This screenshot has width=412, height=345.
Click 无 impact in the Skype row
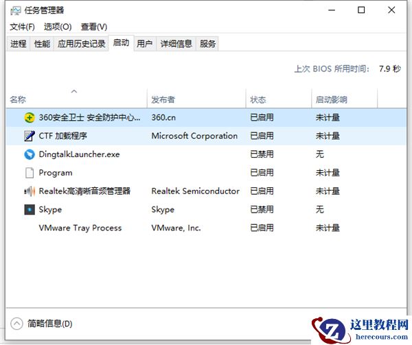[x=320, y=210]
